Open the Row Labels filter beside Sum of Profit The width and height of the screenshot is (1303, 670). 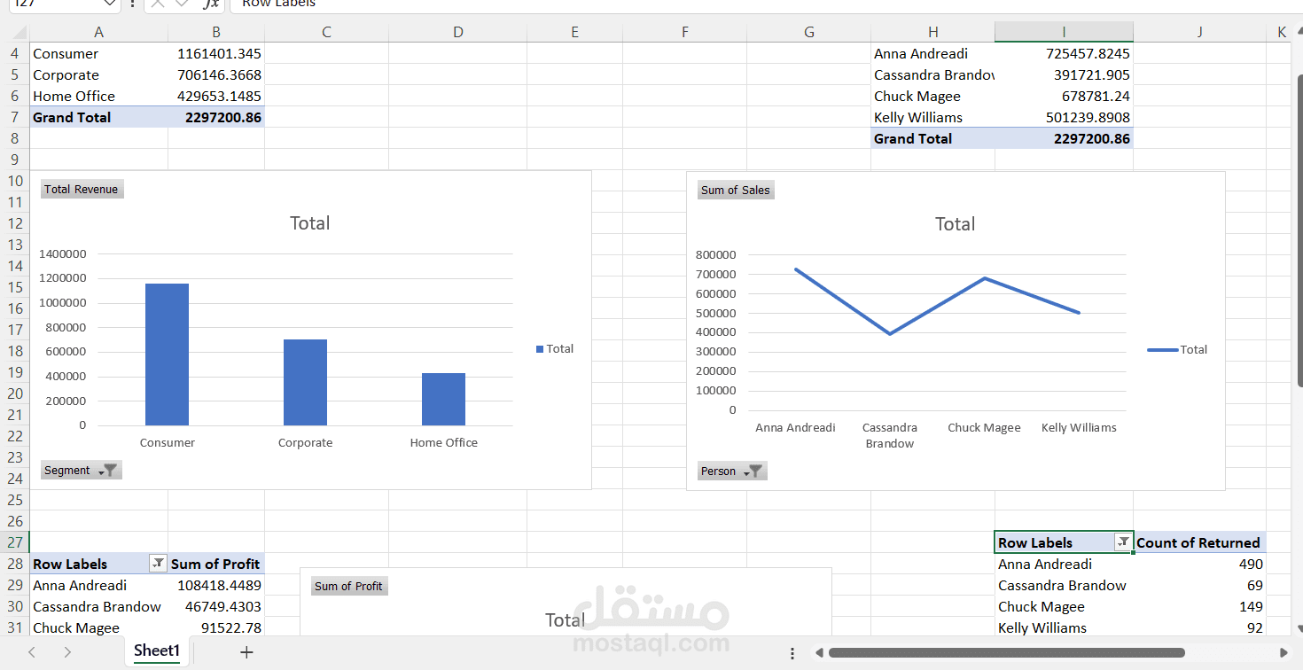click(x=158, y=563)
